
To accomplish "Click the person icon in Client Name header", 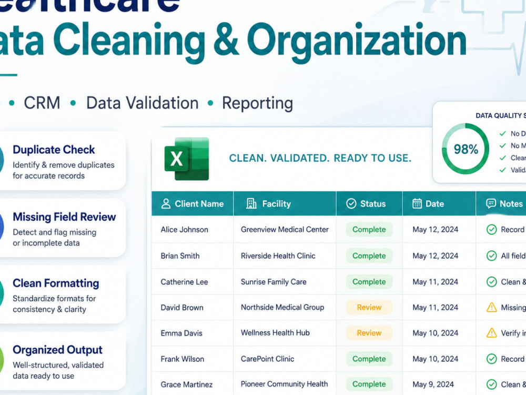I will 166,203.
